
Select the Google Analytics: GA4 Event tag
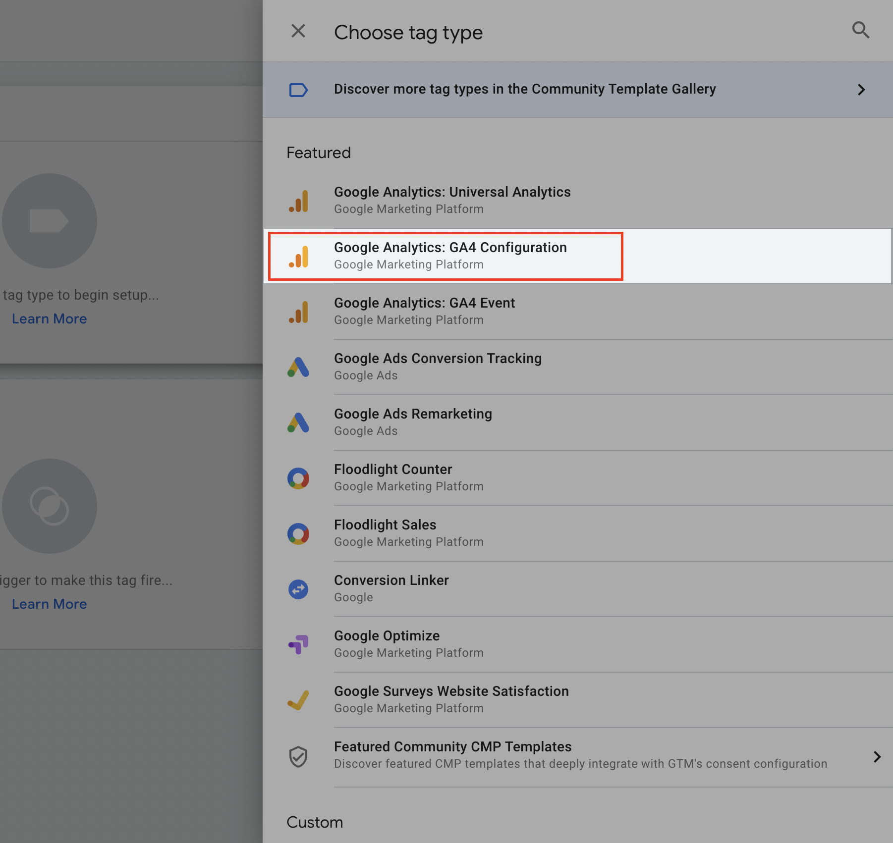click(425, 310)
